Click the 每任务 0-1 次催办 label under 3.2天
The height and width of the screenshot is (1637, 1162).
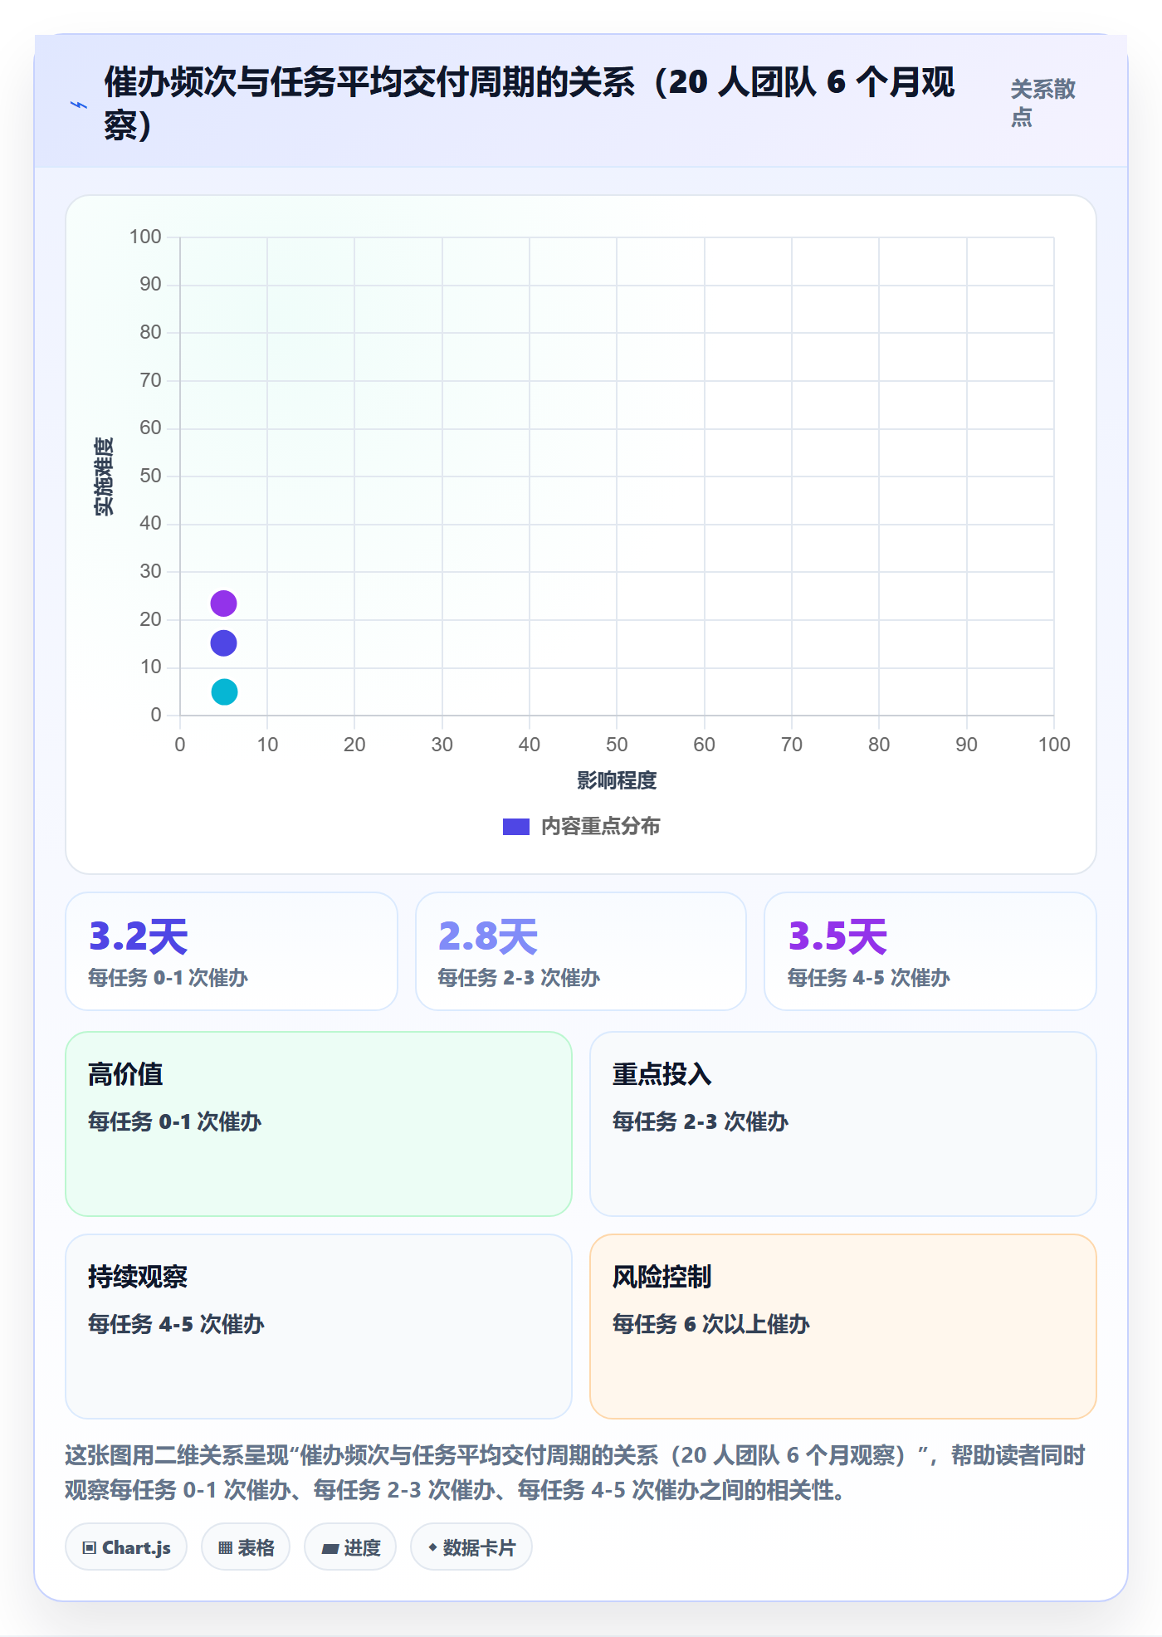168,978
